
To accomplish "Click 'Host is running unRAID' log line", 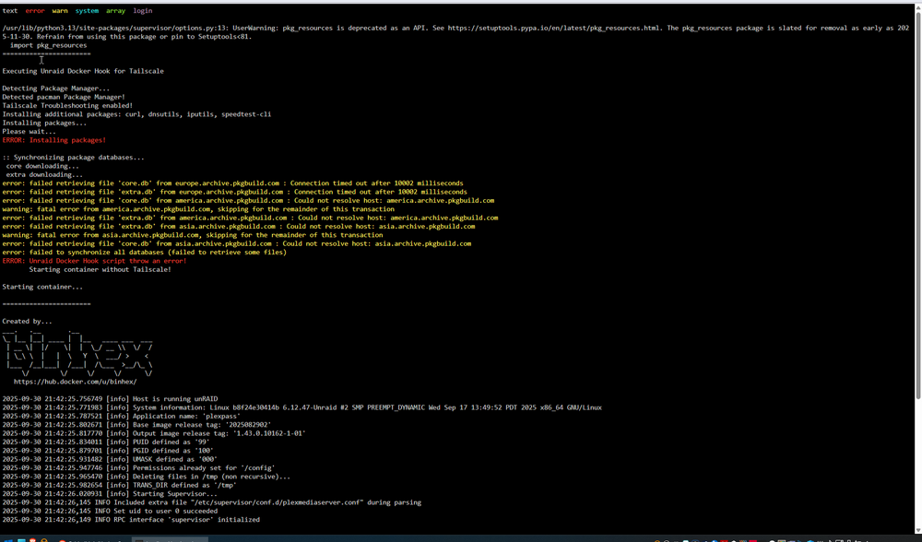I will [110, 398].
